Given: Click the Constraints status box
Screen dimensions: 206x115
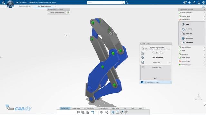Looking at the screenshot, I should [180, 54].
